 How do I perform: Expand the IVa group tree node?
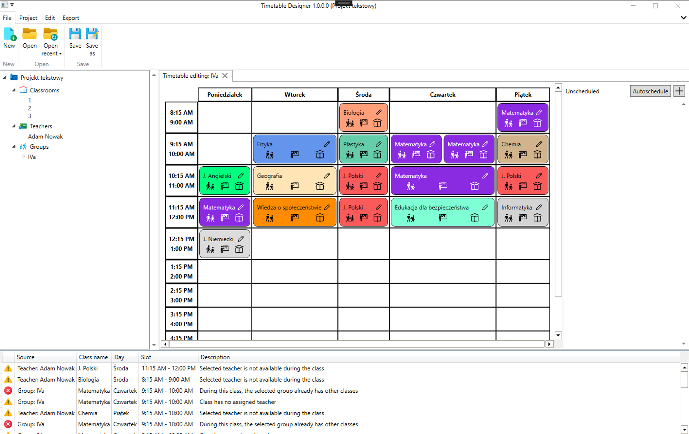tap(24, 157)
